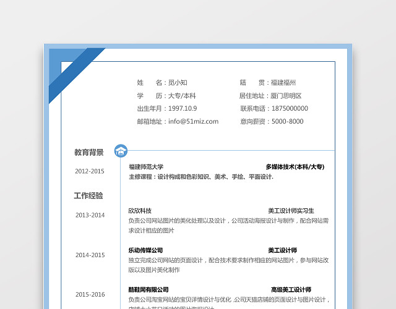Select native place 福建福州
Screen dimensions: 396x309
point(283,82)
